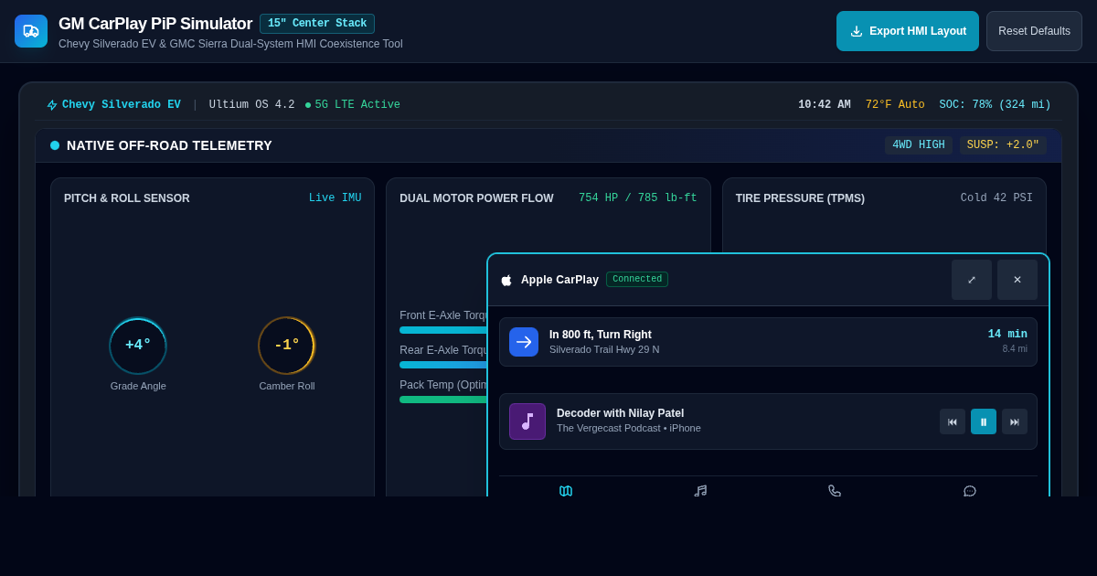The height and width of the screenshot is (576, 1097).
Task: Click the DUAL MOTOR POWER FLOW card title
Action: point(476,198)
